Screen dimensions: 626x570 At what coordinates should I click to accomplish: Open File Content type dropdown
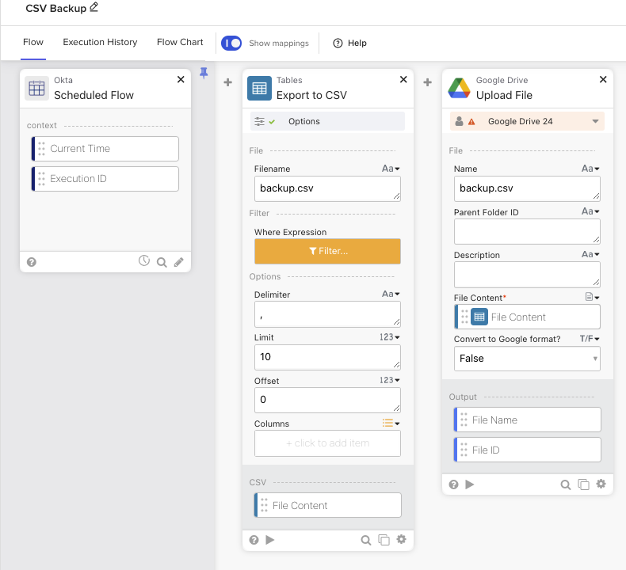pyautogui.click(x=593, y=297)
